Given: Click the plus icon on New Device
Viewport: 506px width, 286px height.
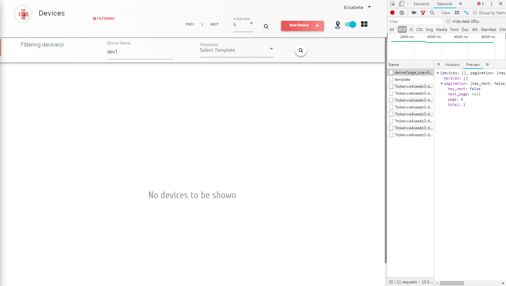Looking at the screenshot, I should 317,25.
